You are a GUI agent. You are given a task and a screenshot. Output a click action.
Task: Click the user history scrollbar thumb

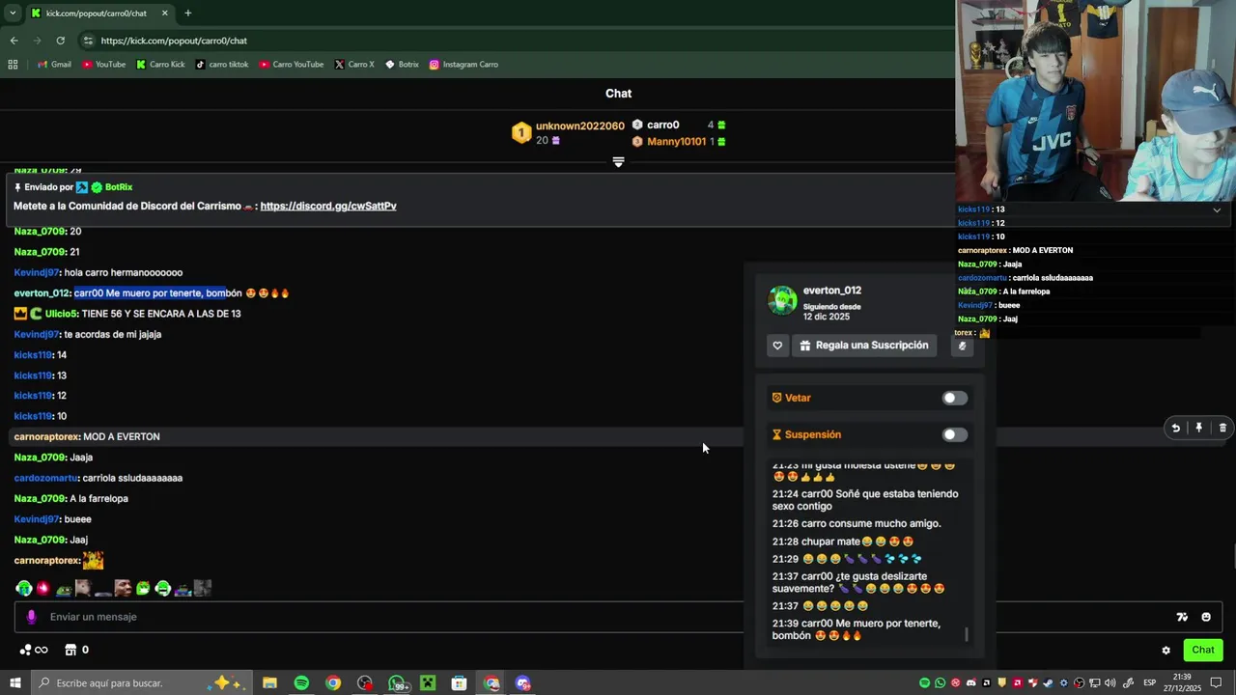click(x=967, y=634)
